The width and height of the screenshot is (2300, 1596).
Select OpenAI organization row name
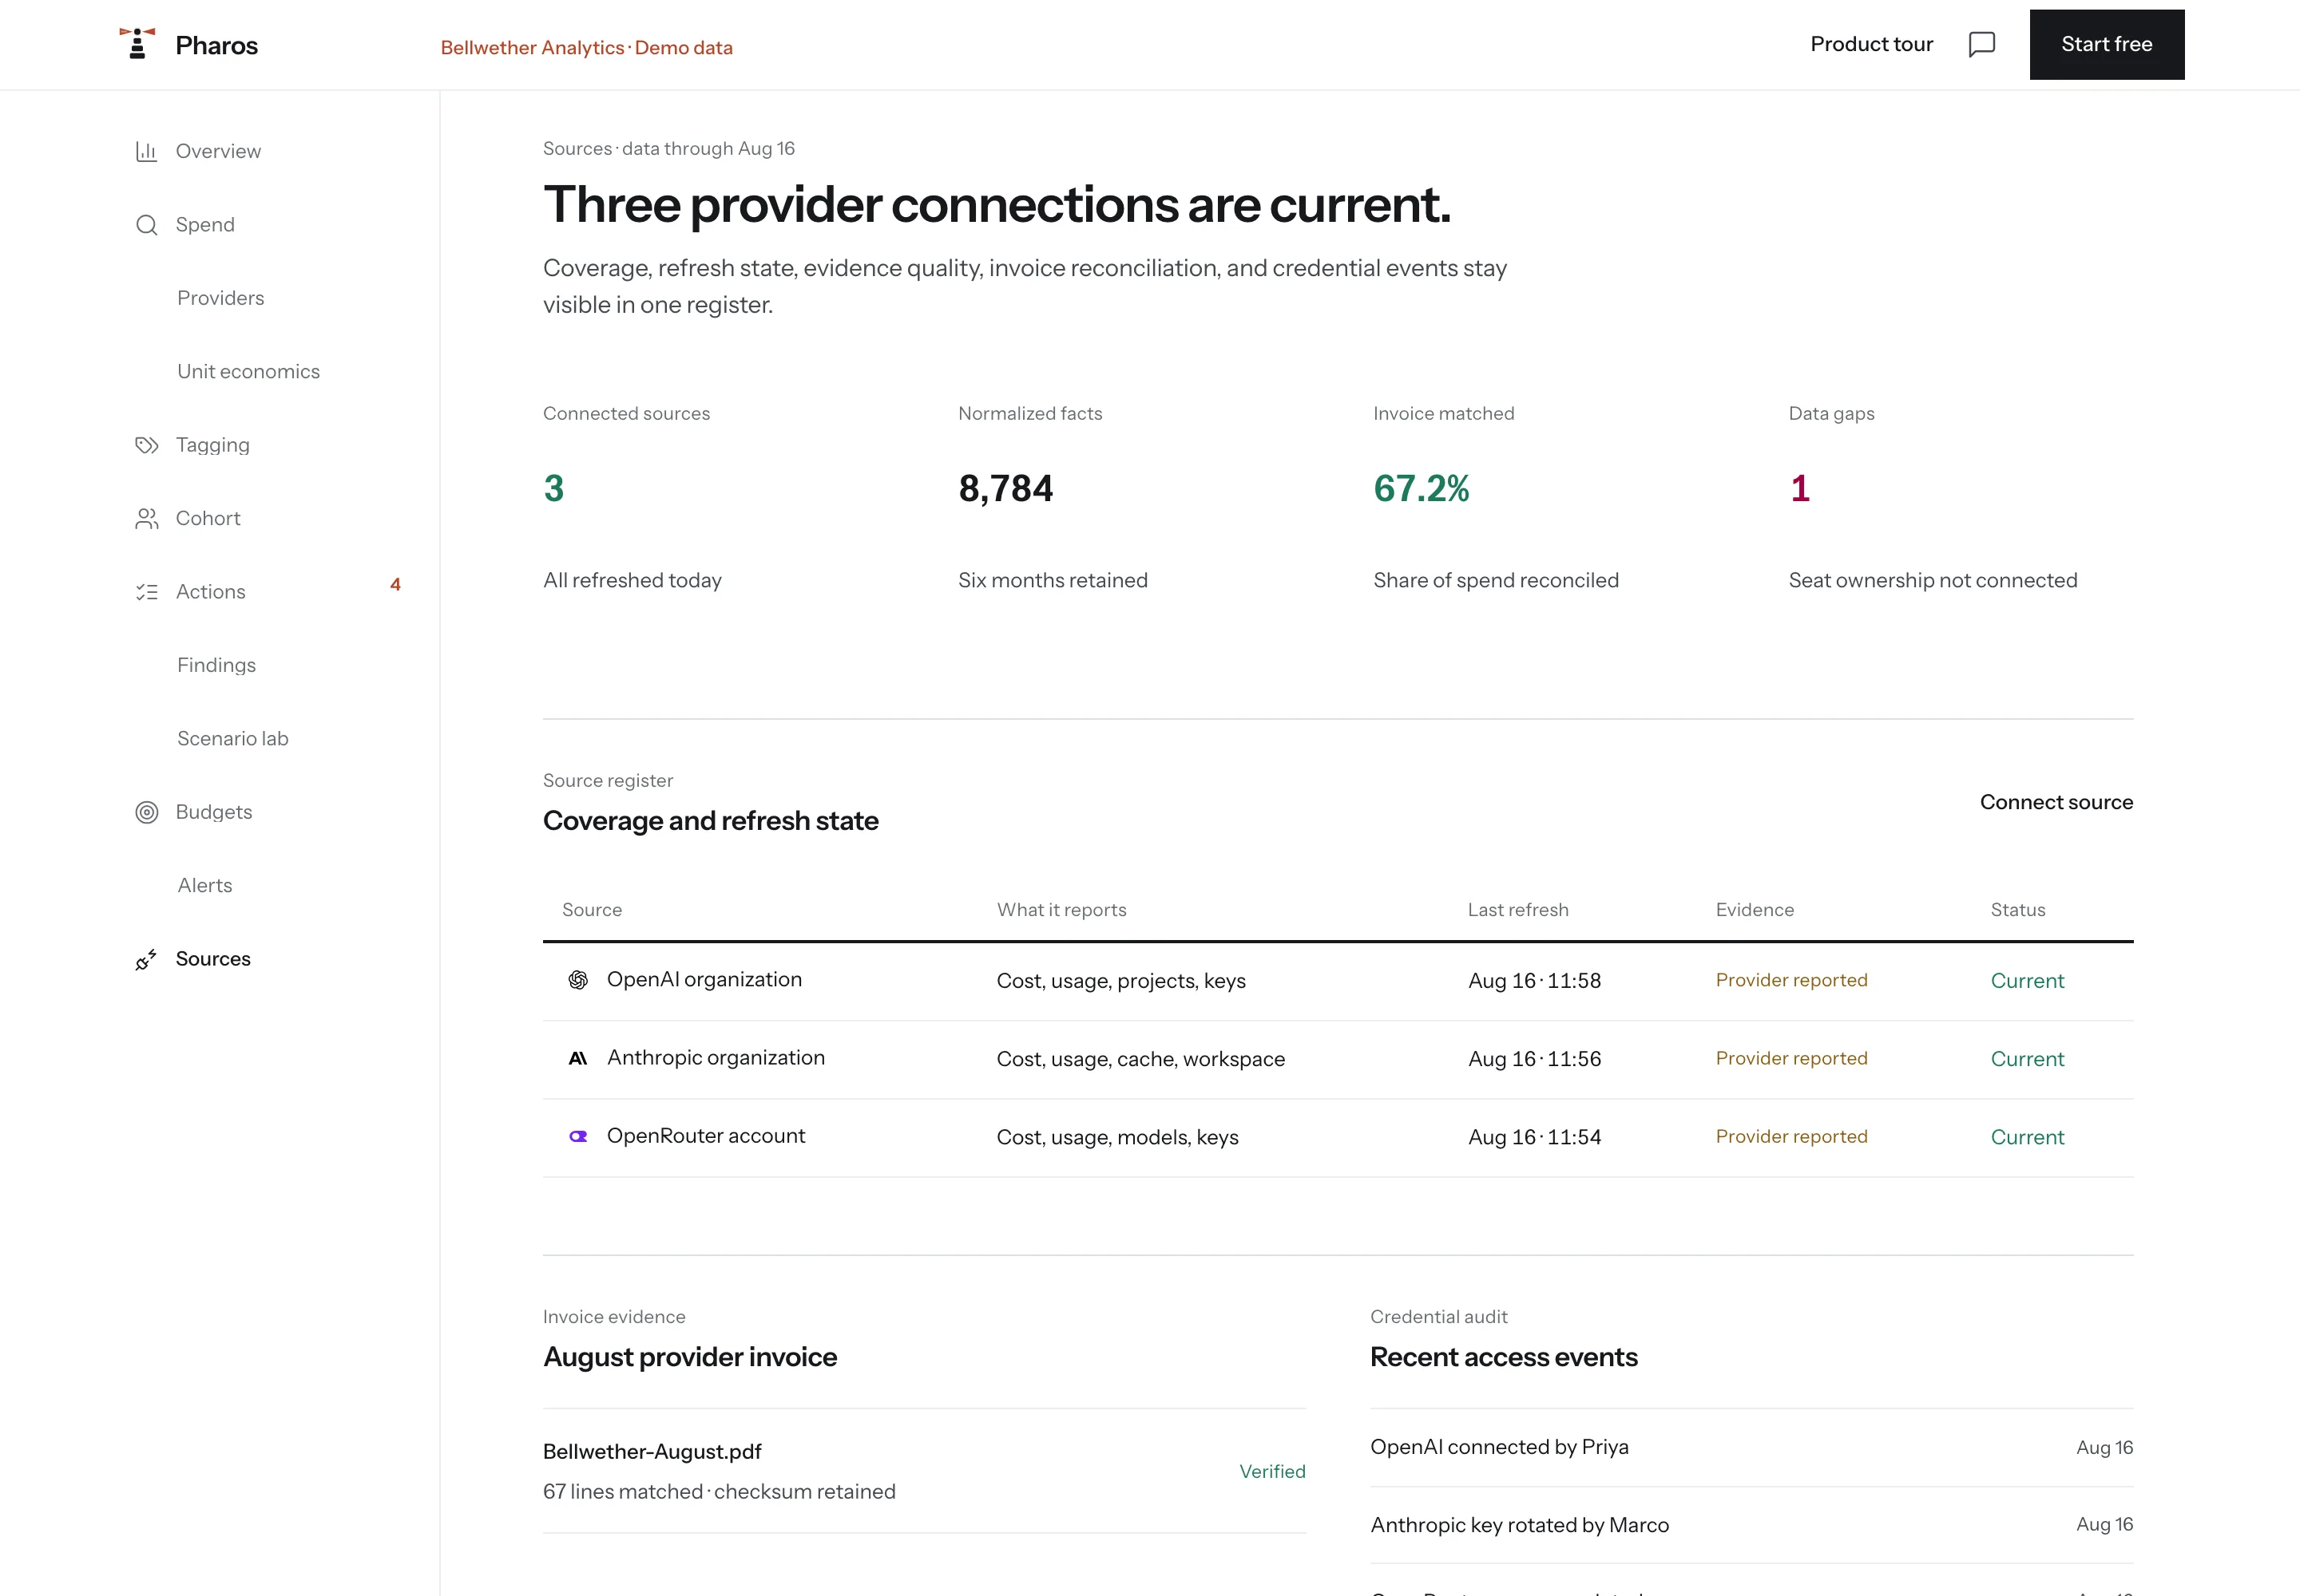(x=704, y=979)
